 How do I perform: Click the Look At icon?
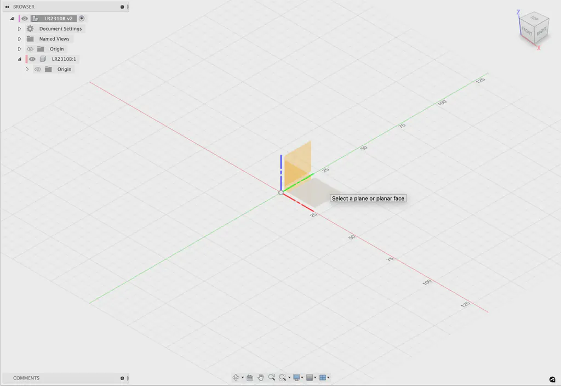point(250,377)
